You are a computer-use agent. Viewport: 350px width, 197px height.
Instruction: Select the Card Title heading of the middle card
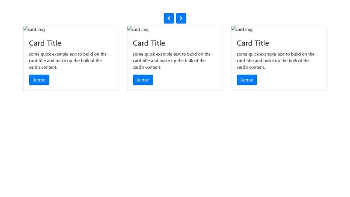point(149,43)
